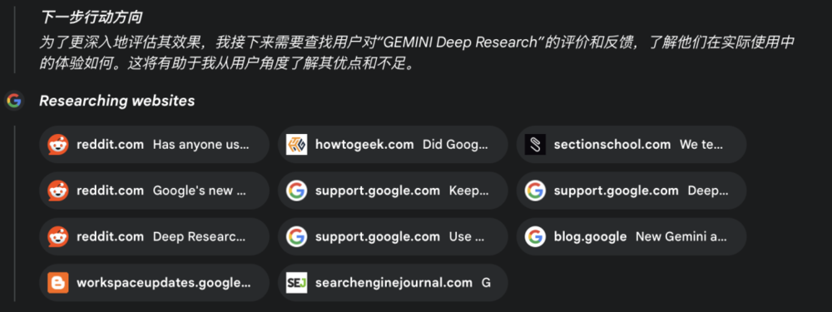
Task: Click the Blogger icon for workspaceupdates
Action: click(58, 283)
